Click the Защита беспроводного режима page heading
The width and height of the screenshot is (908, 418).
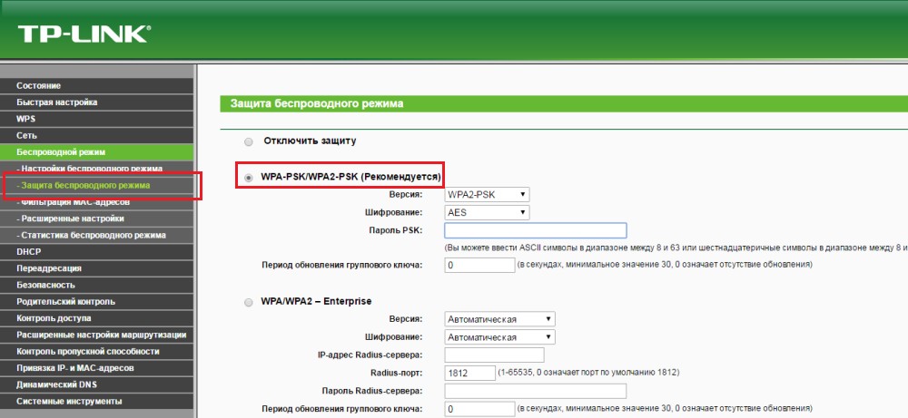(317, 103)
